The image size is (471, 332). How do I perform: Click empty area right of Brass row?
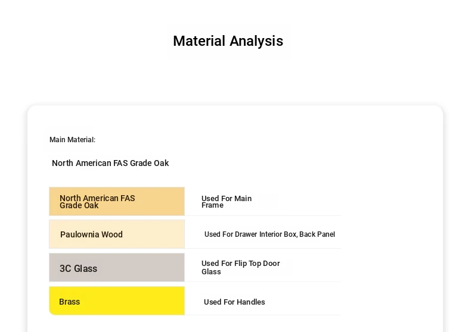[303, 301]
